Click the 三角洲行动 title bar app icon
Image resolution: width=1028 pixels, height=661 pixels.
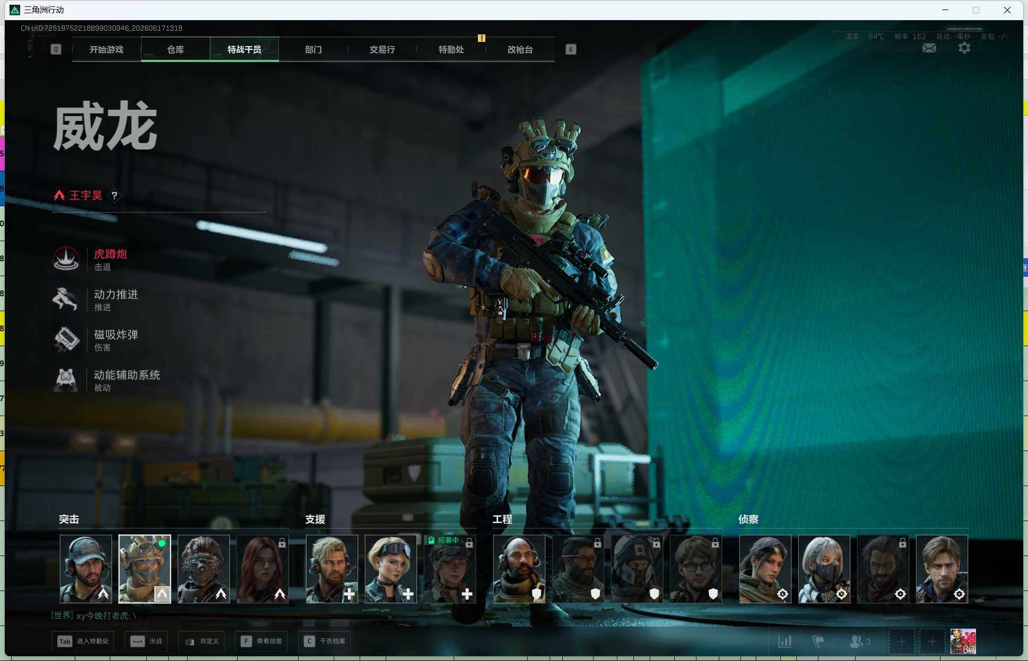click(x=15, y=10)
